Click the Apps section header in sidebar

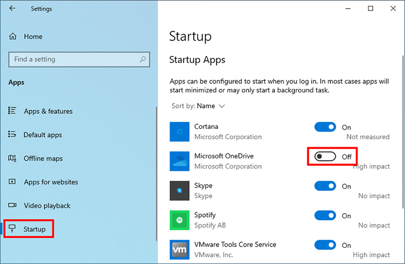(x=16, y=82)
